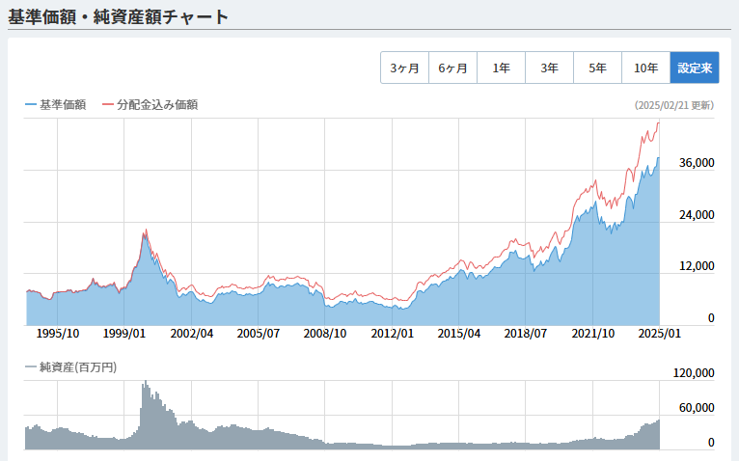The height and width of the screenshot is (461, 739).
Task: Click the 2018/07 x-axis label
Action: pyautogui.click(x=525, y=334)
